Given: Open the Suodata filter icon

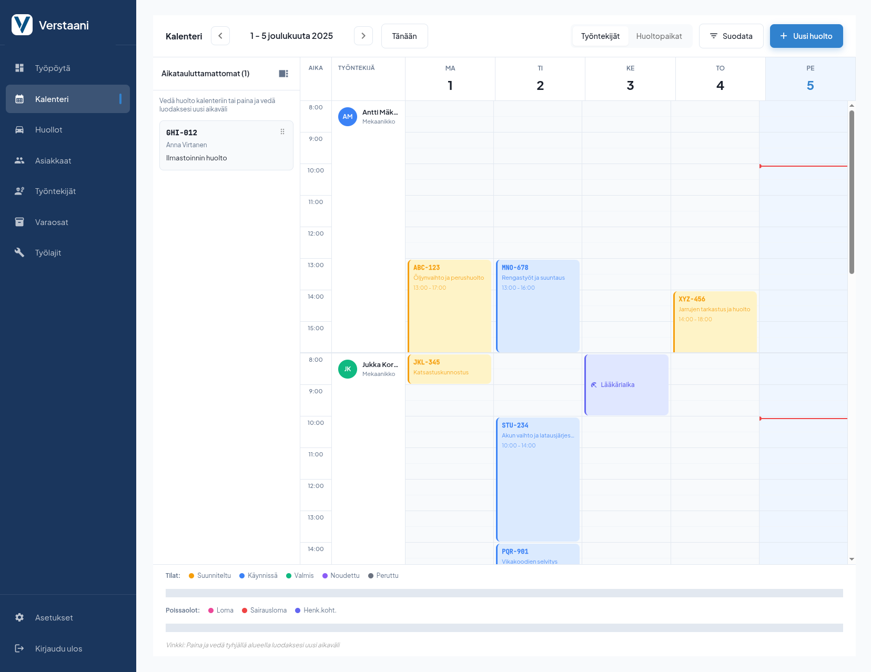Looking at the screenshot, I should point(714,36).
